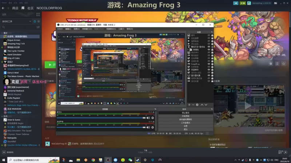
Task: Open the Windows Start menu
Action: [x=4, y=160]
